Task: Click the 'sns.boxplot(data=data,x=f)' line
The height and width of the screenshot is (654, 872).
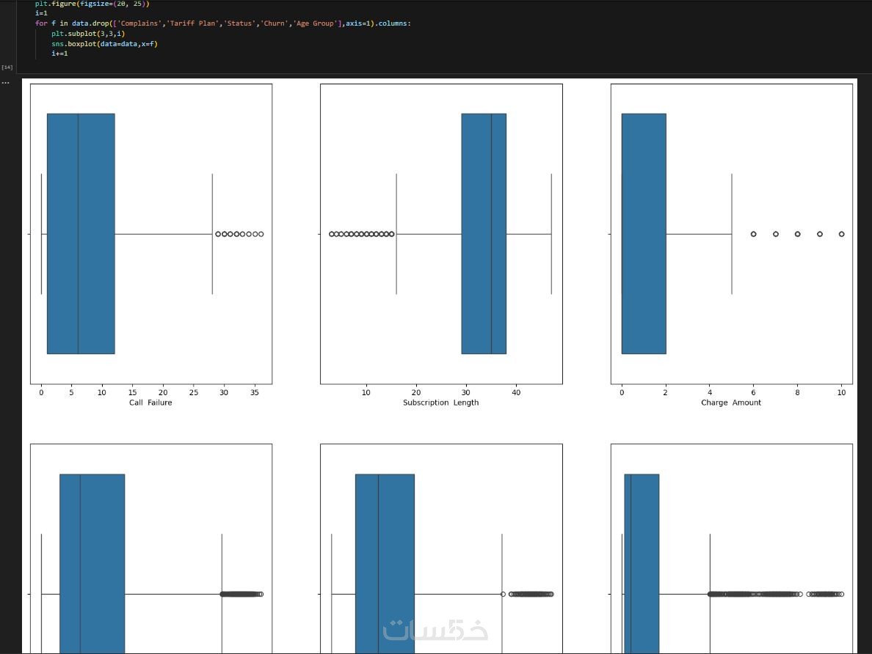Action: [104, 43]
